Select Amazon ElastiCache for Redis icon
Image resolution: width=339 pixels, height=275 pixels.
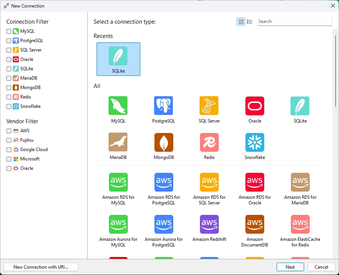pyautogui.click(x=300, y=224)
